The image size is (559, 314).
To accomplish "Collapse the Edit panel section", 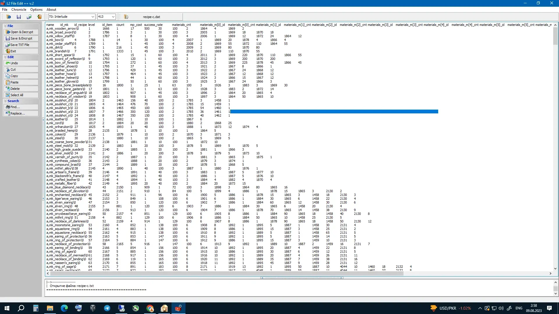I will point(6,57).
